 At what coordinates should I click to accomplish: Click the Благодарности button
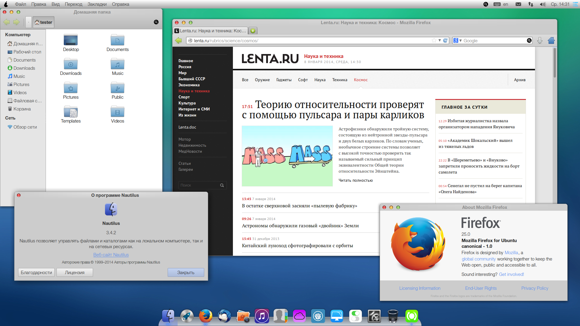point(36,273)
